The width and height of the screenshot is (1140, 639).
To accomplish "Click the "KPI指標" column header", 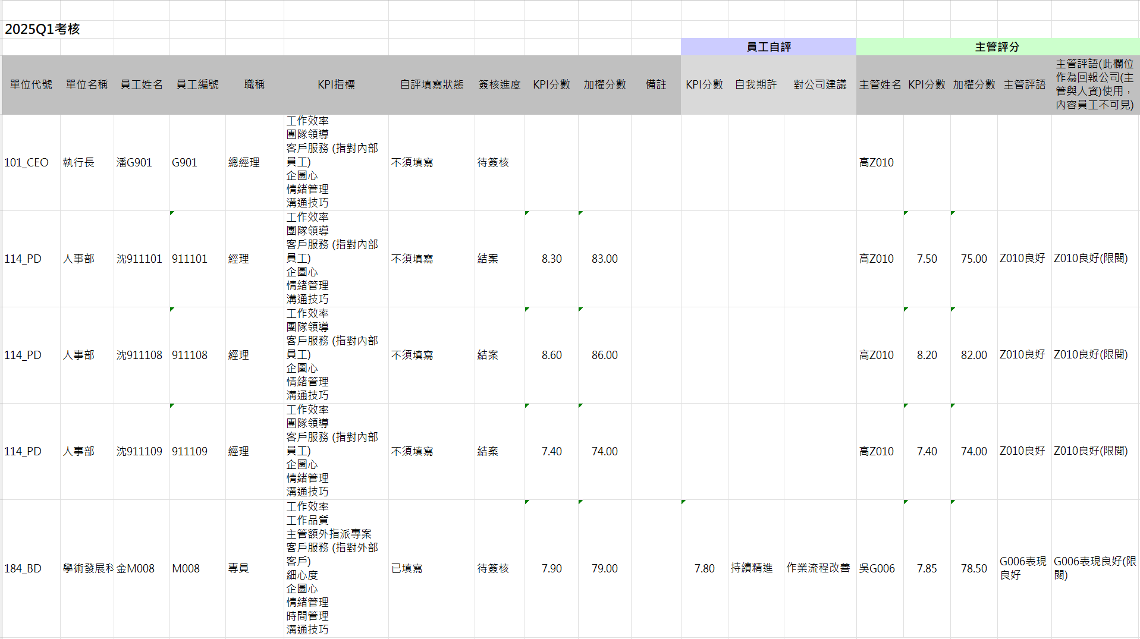I will tap(336, 84).
